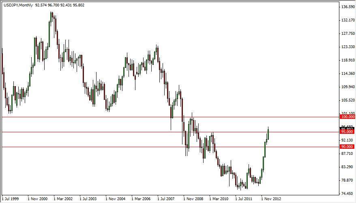Click the 109.940 price axis label
This screenshot has width=356, height=203.
coord(347,87)
